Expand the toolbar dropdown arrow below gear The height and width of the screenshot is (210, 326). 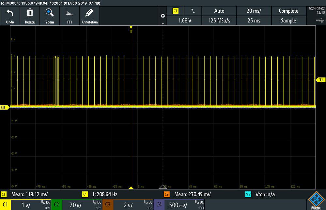163,24
